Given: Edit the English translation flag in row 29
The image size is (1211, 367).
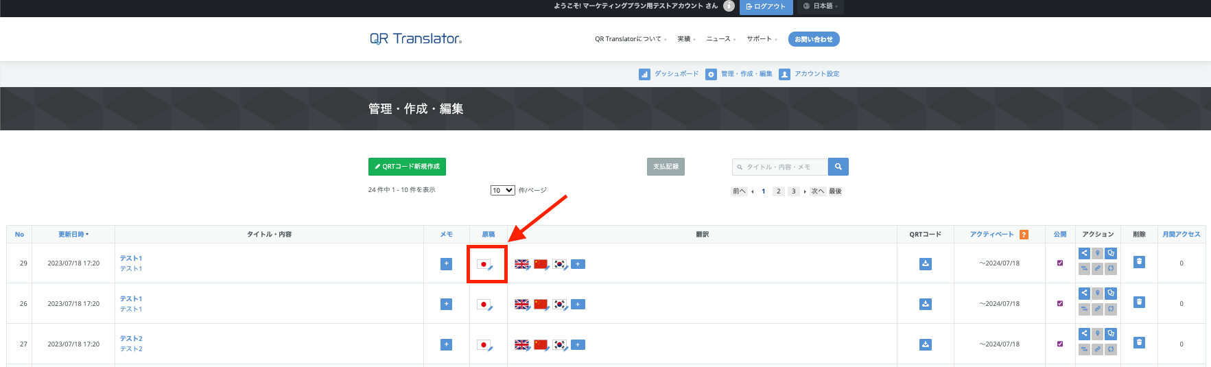Looking at the screenshot, I should click(x=523, y=264).
